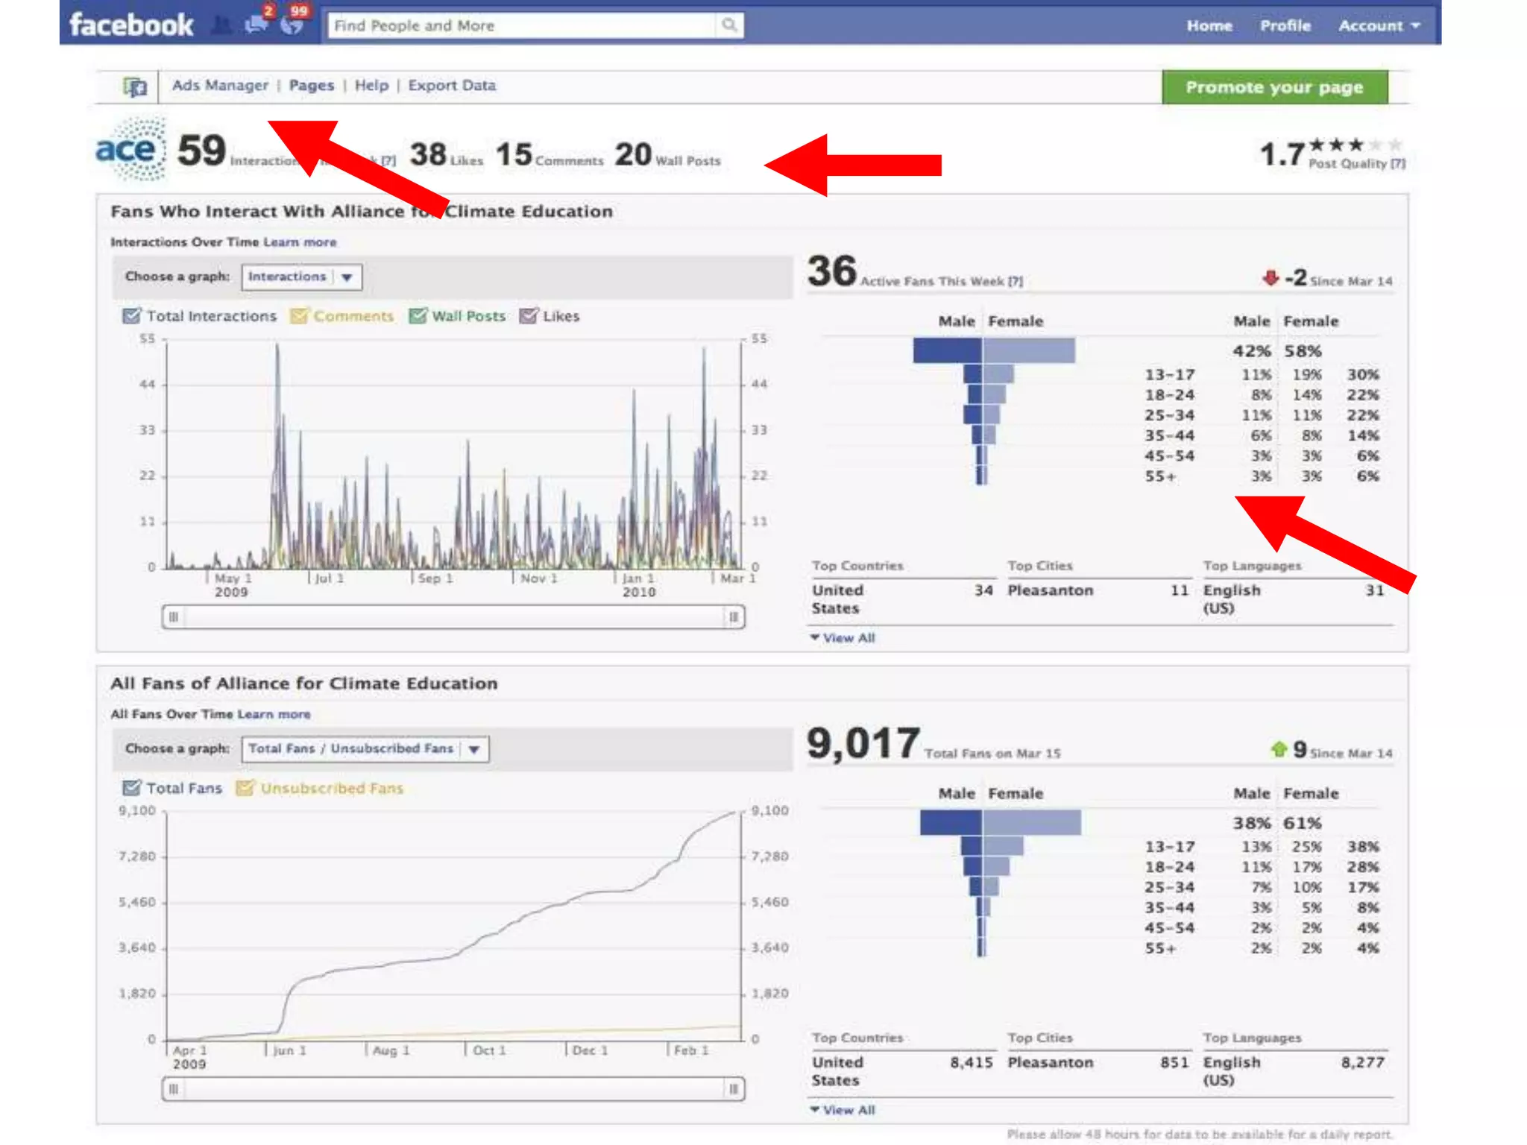The width and height of the screenshot is (1527, 1145).
Task: Expand View All under interacting fans countries
Action: (x=843, y=638)
